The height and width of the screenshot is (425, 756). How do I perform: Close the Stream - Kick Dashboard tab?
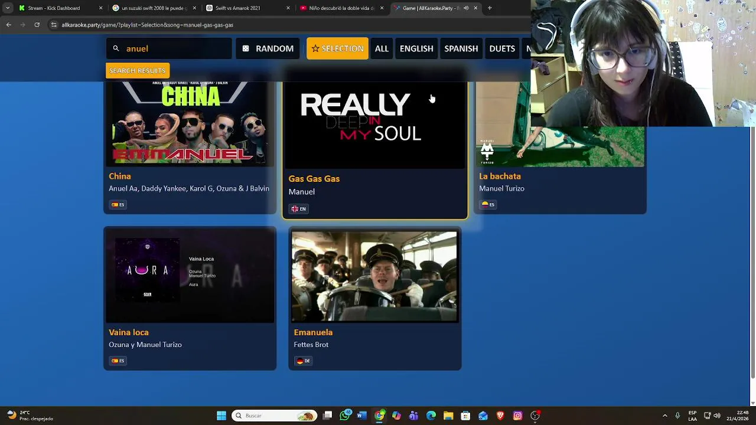[100, 8]
